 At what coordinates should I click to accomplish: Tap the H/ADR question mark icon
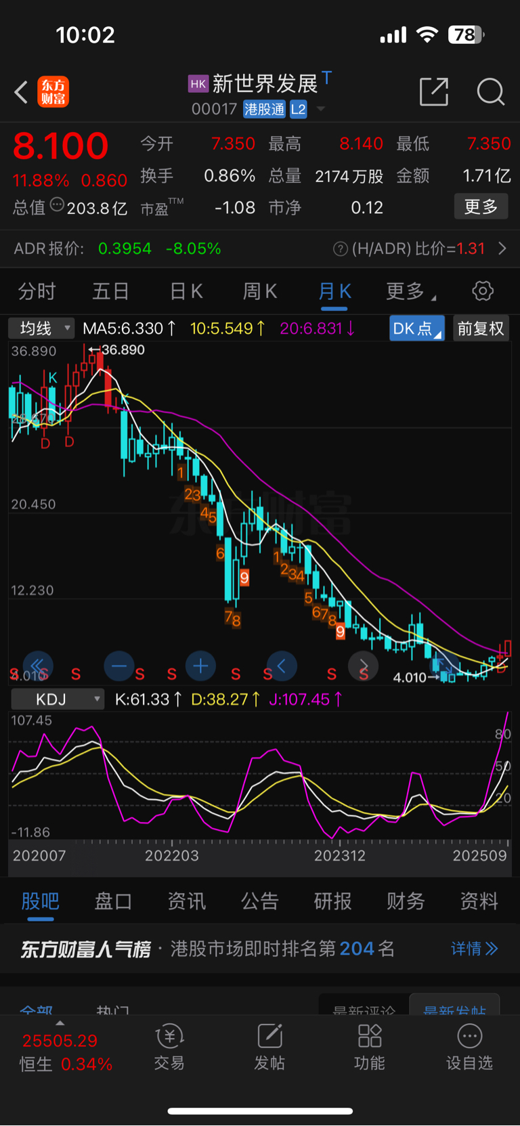(341, 249)
